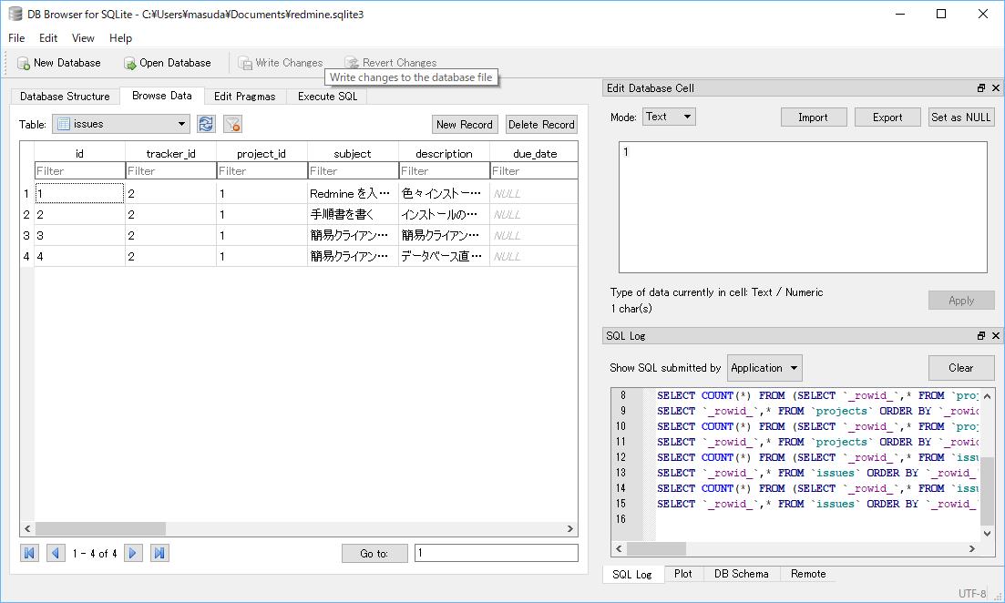The width and height of the screenshot is (1005, 603).
Task: Click the subject column filter field
Action: point(353,171)
